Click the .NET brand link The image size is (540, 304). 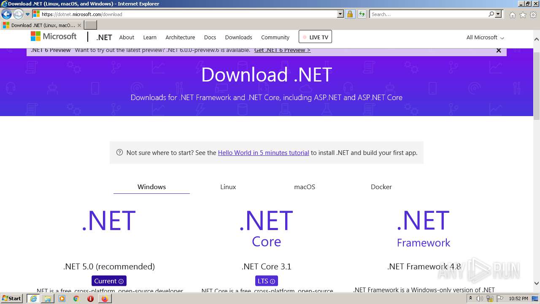tap(104, 37)
